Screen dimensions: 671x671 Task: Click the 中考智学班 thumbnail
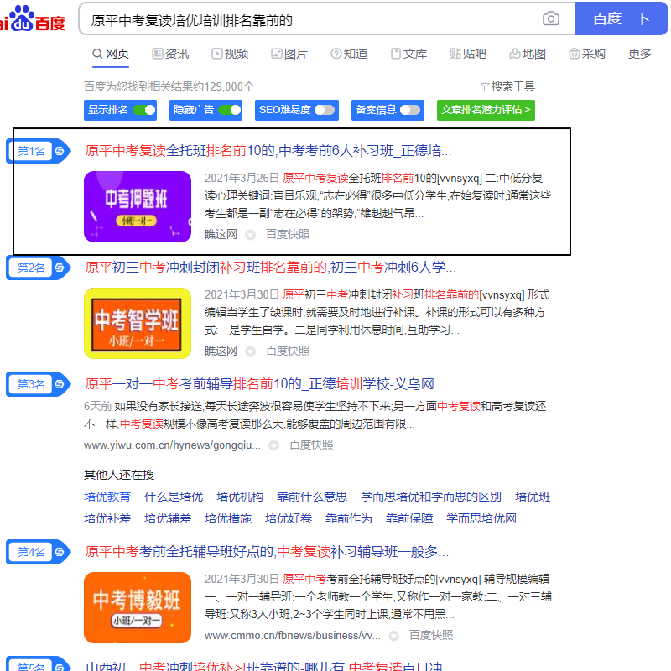138,324
